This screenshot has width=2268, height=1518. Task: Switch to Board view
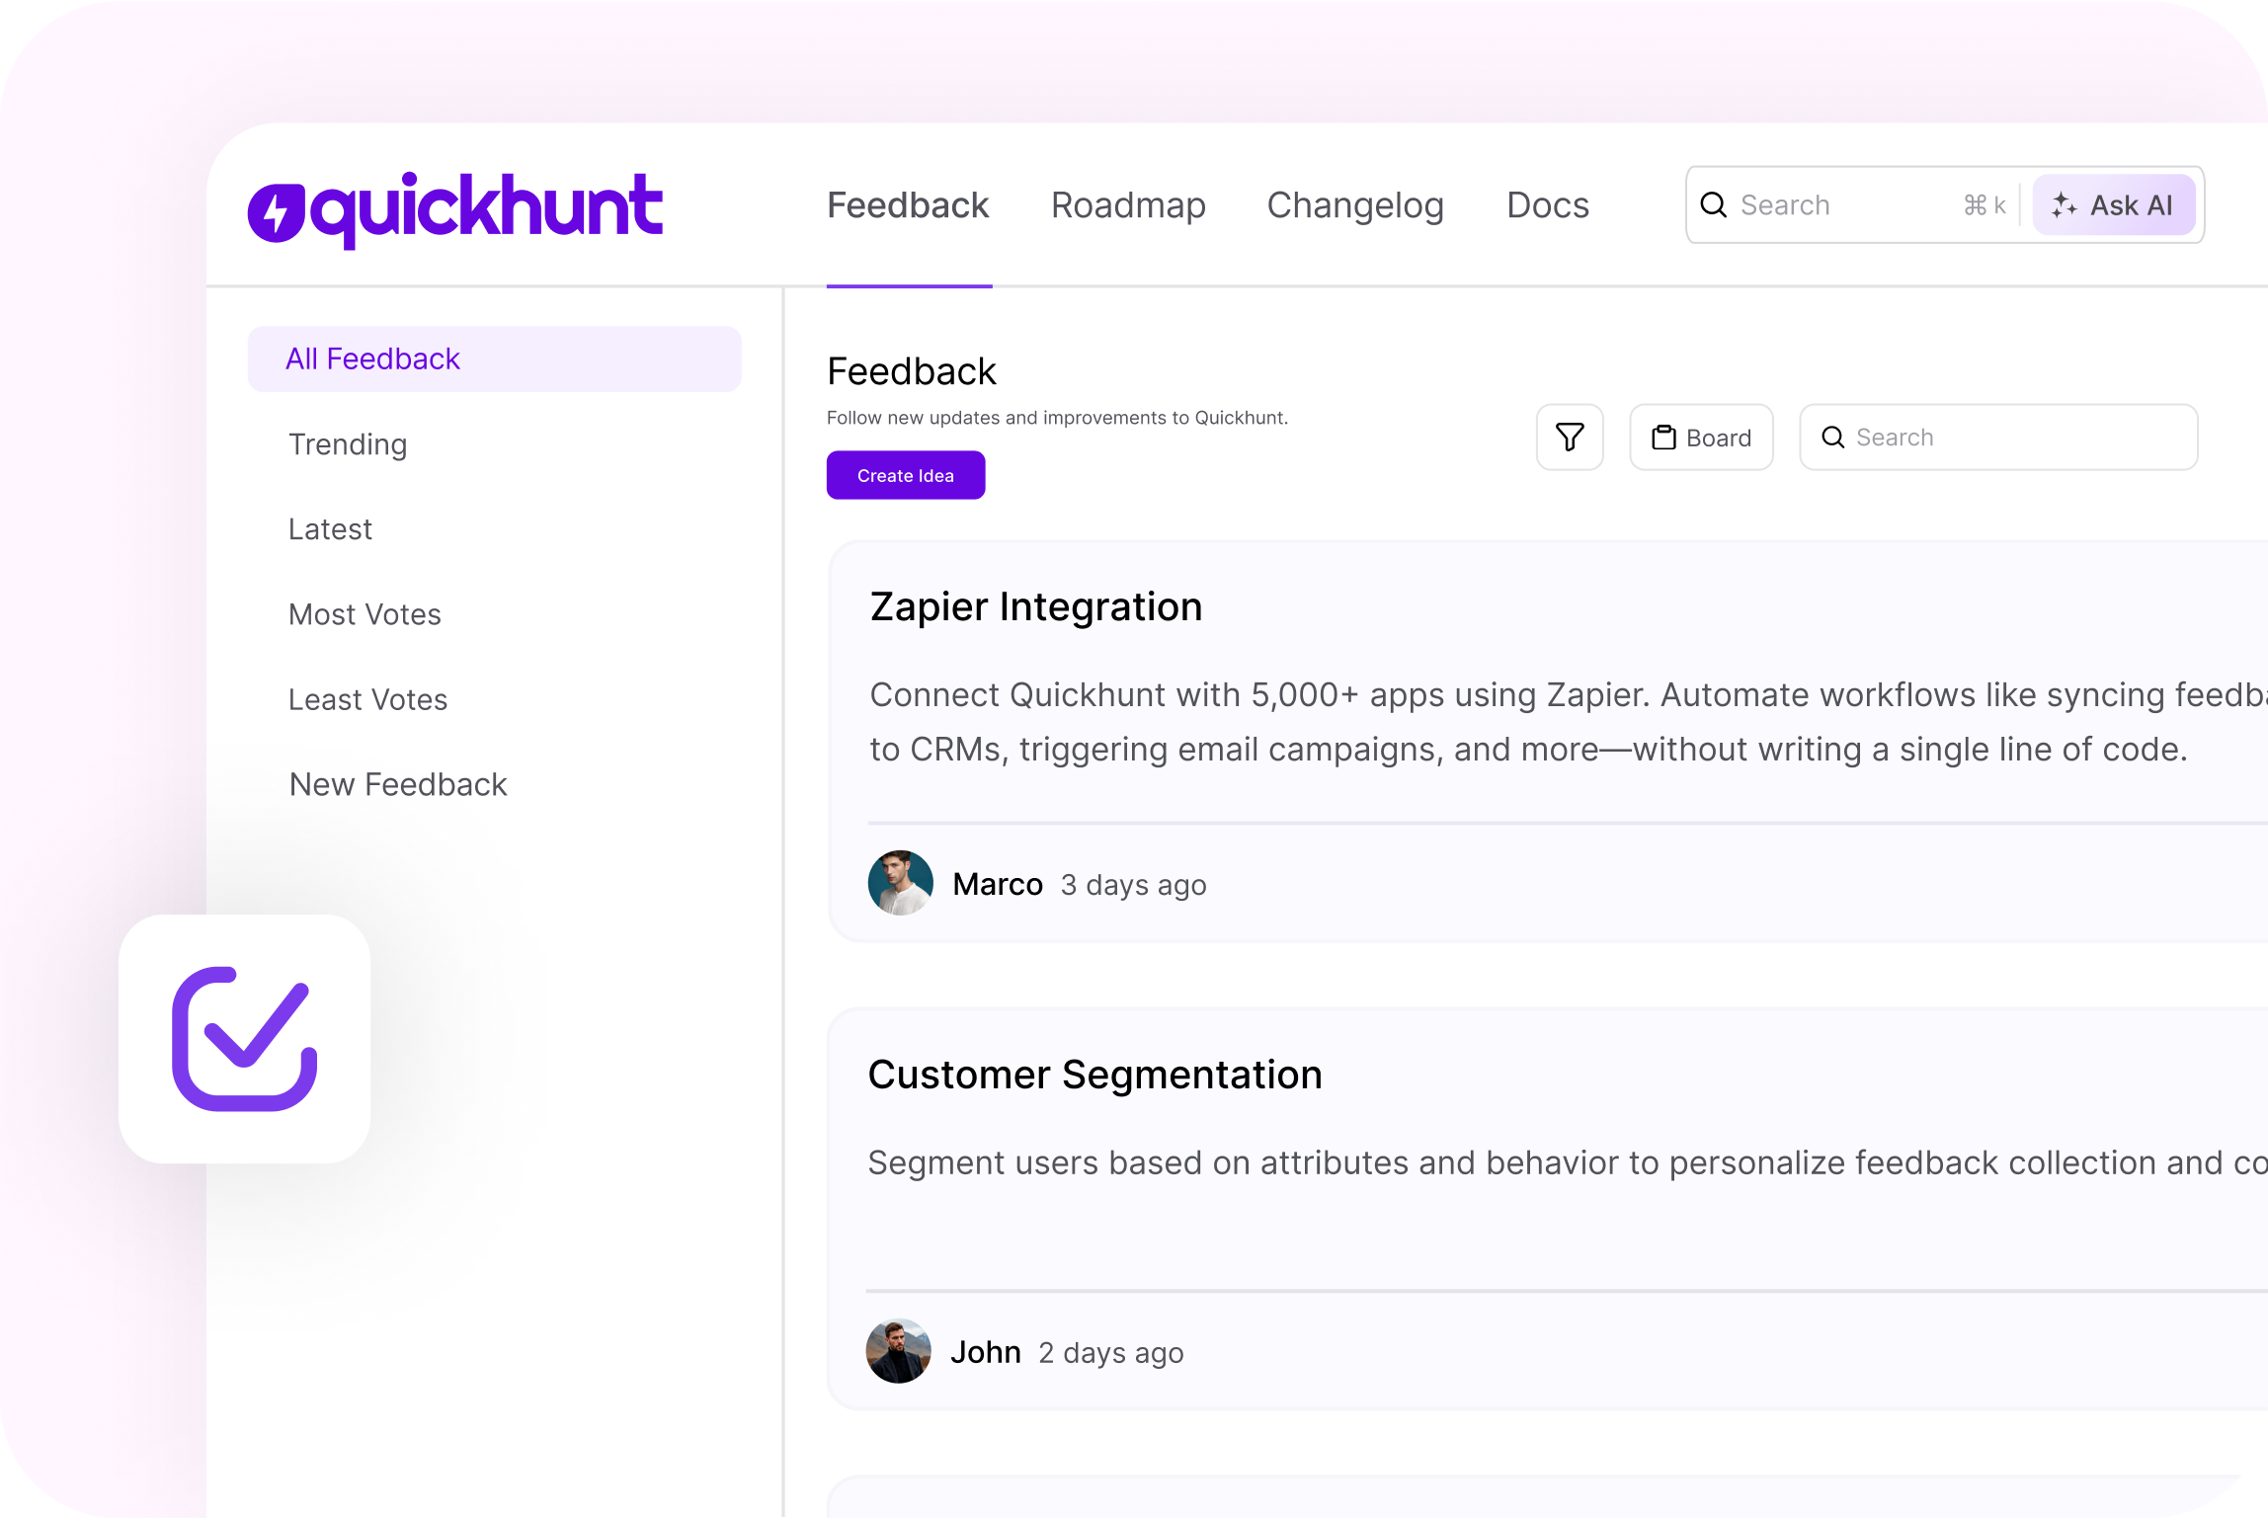pos(1701,437)
